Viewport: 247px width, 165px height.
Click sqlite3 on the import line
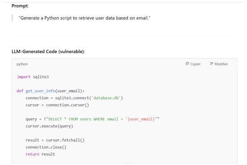[41, 77]
